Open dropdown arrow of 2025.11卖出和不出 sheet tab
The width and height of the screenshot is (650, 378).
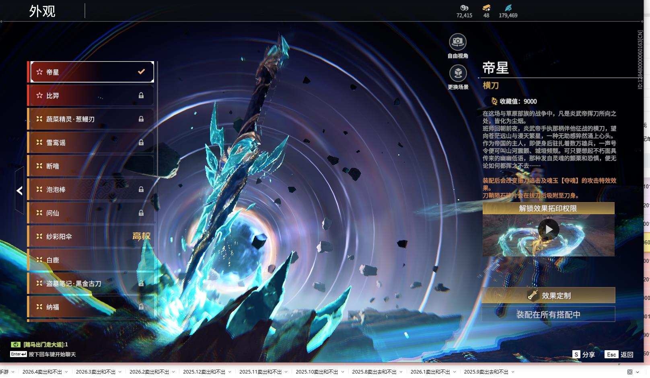click(x=286, y=372)
